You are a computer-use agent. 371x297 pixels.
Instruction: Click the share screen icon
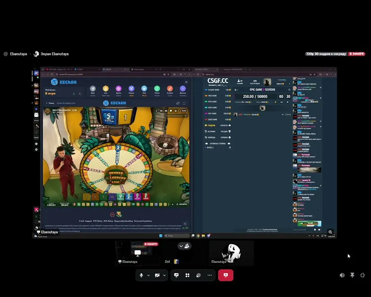point(176,275)
